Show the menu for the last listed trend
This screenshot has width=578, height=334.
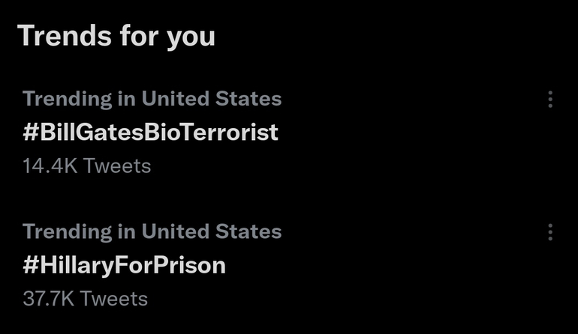point(550,232)
